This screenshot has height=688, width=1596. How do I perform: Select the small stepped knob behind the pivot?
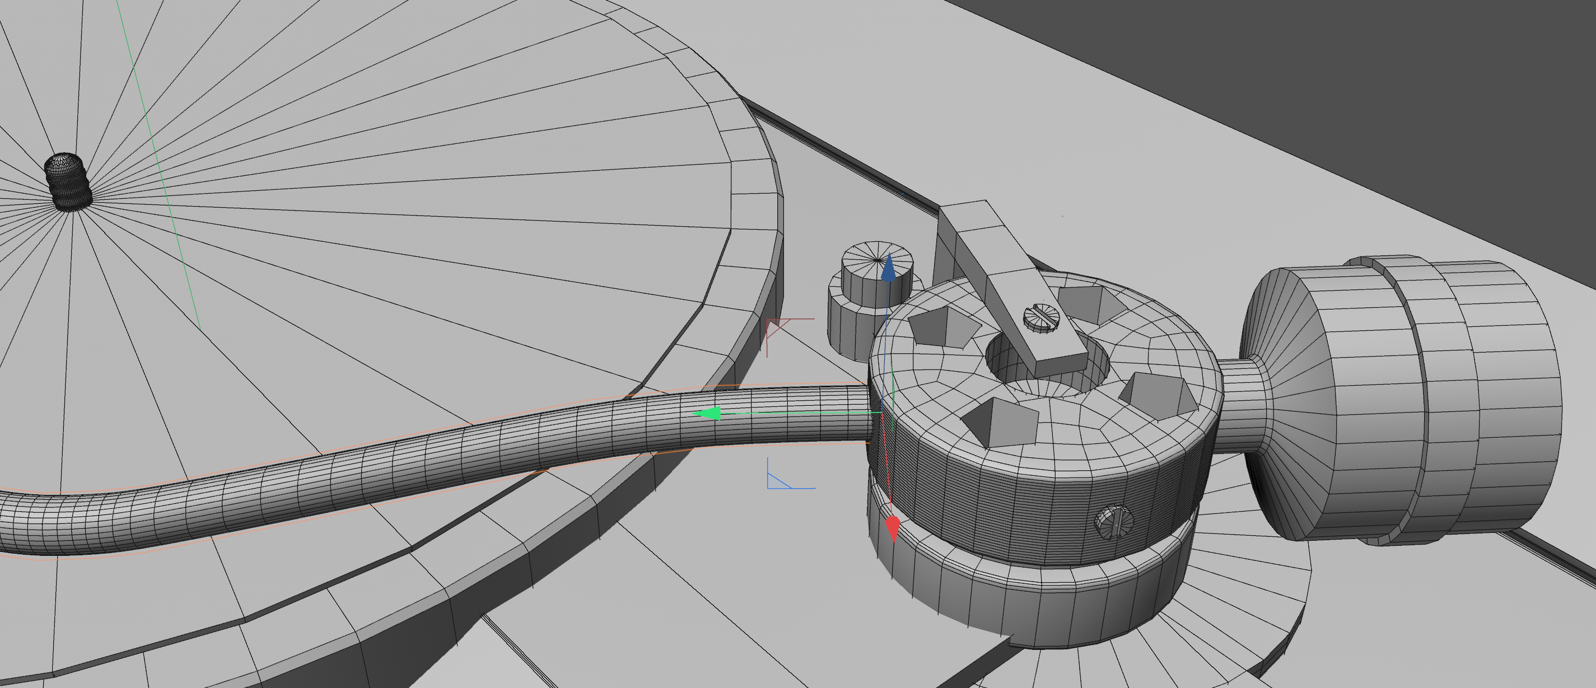[870, 301]
